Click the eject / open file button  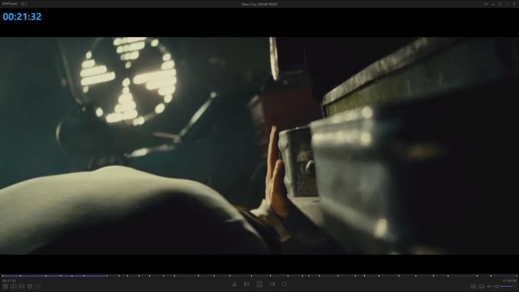[234, 284]
